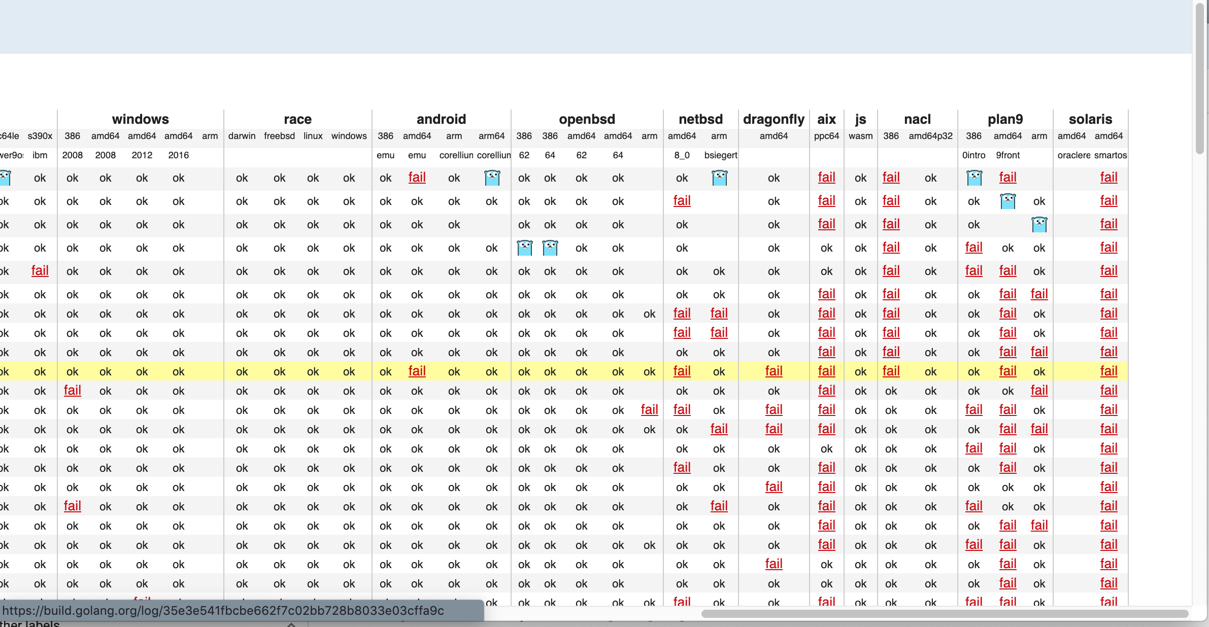Click the 'dragonfly' column group header
Screen dimensions: 1209x627
pyautogui.click(x=774, y=119)
